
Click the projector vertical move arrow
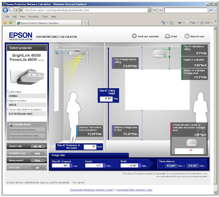[89, 57]
